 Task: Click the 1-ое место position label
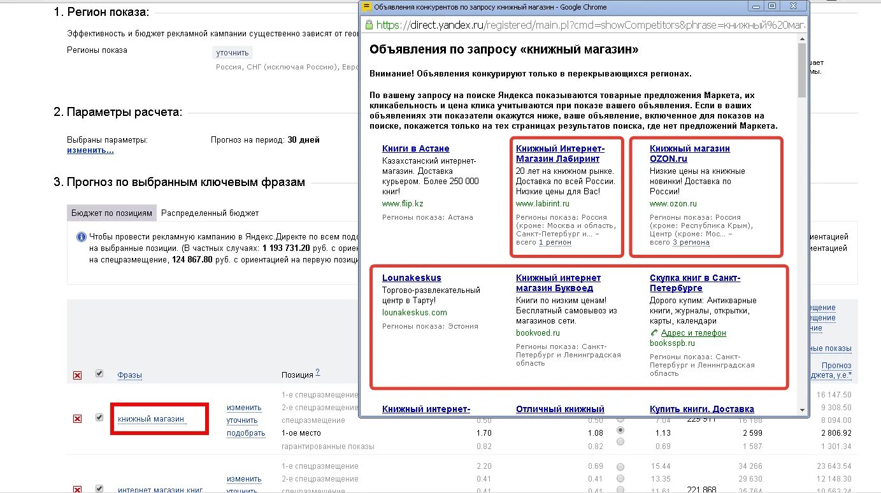(x=300, y=433)
